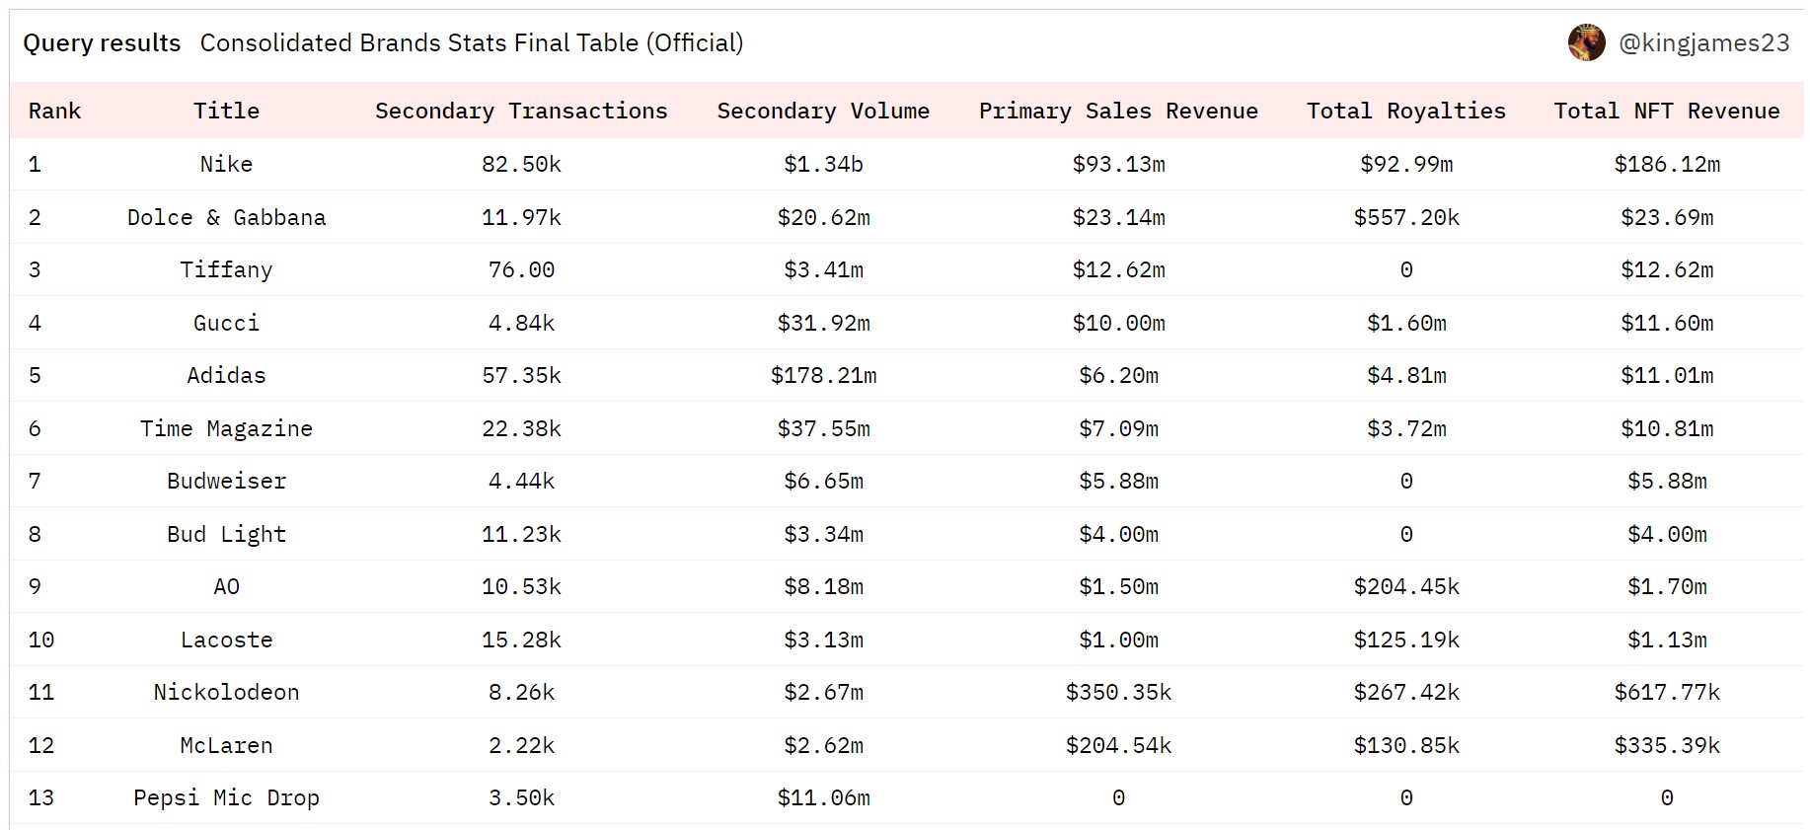Sort by Total Royalties column header
Image resolution: width=1810 pixels, height=830 pixels.
coord(1406,111)
